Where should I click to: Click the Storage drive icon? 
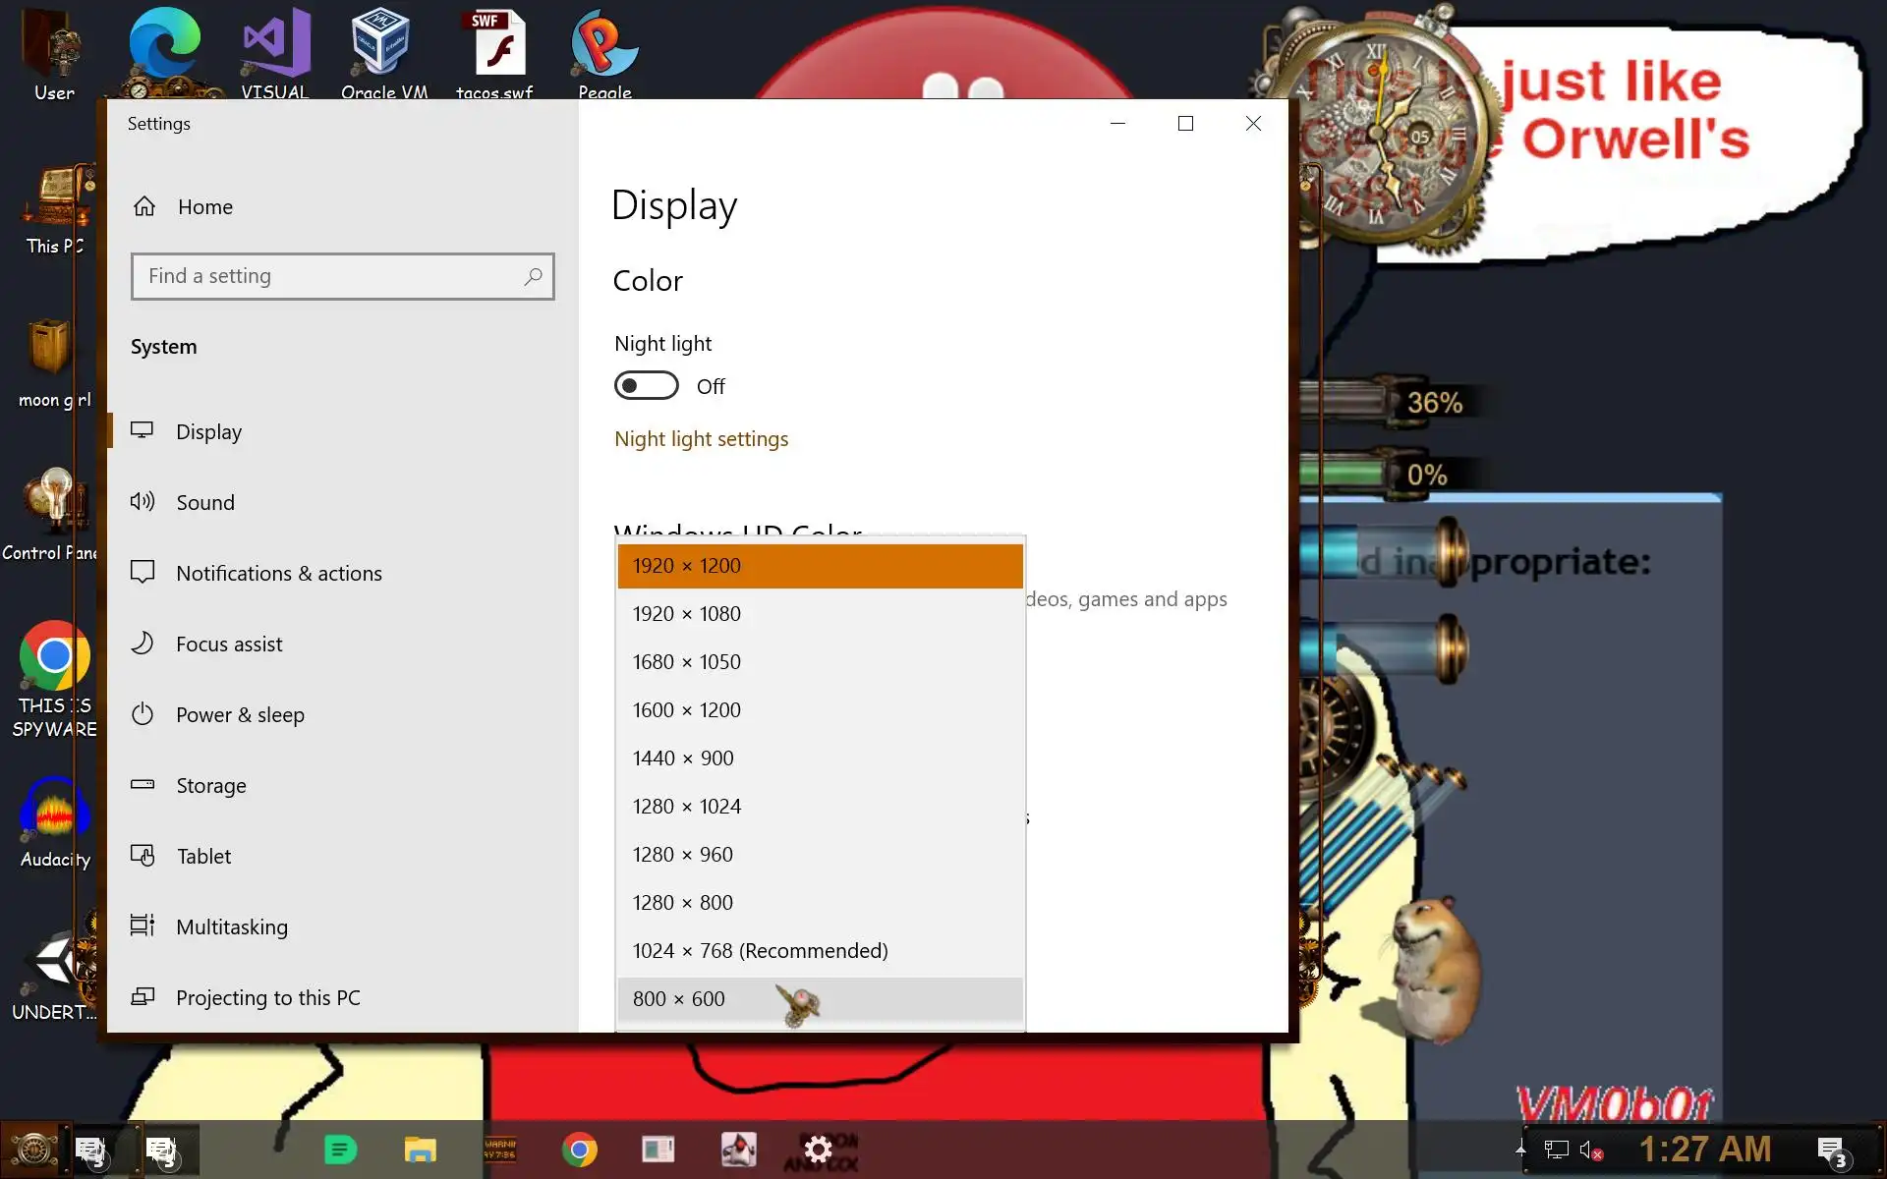143,785
